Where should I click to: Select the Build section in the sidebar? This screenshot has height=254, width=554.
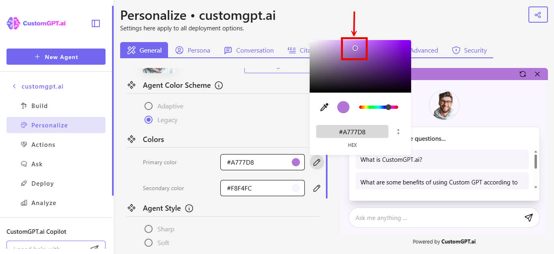pos(39,106)
